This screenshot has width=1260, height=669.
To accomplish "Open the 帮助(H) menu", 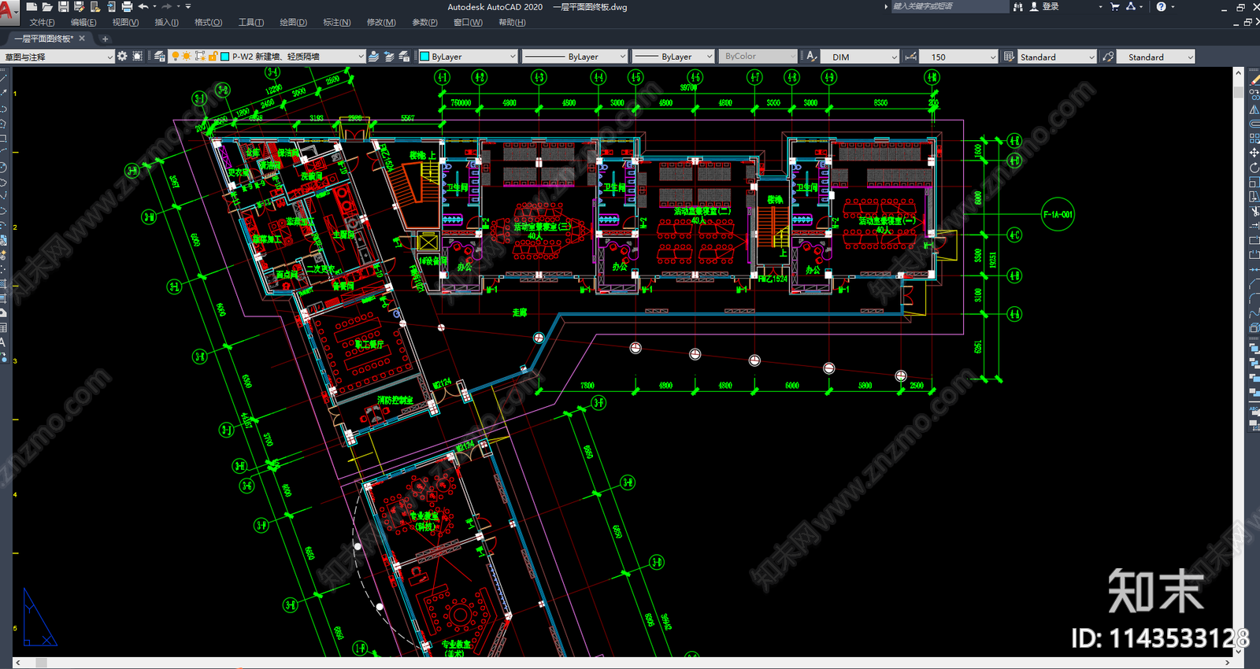I will point(512,22).
